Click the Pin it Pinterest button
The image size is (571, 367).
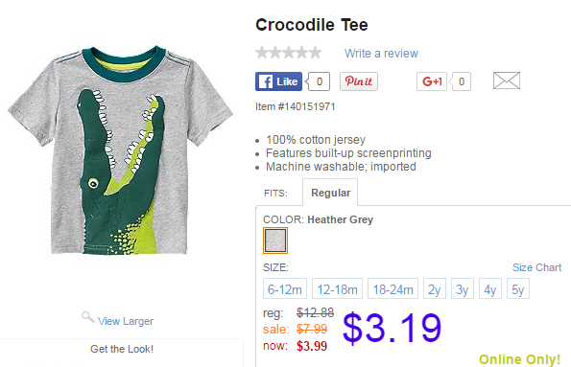point(359,81)
